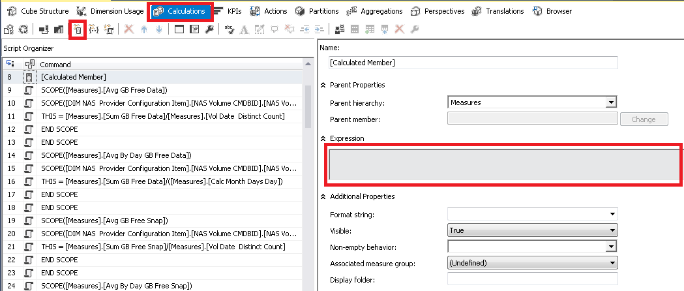Image resolution: width=684 pixels, height=291 pixels.
Task: Click the building-shaped icon before New Calculated Member
Action: point(59,29)
